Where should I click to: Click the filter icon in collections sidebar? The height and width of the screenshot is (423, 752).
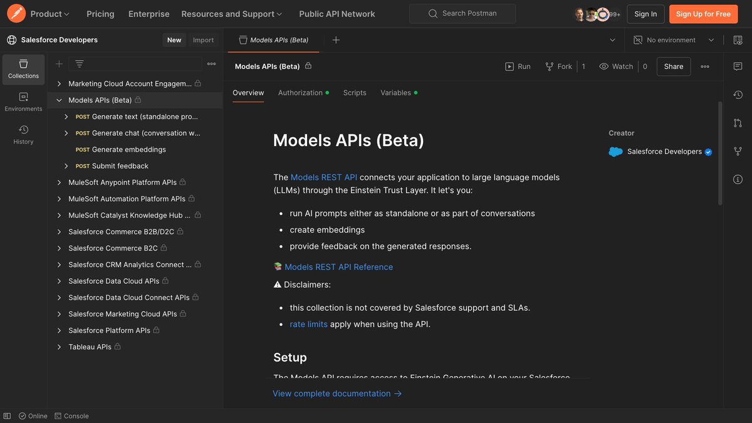(x=80, y=64)
